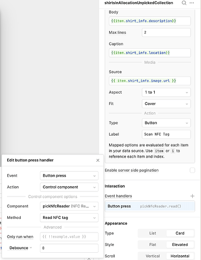Edit the Source field with image.url
Image resolution: width=201 pixels, height=260 pixels.
click(150, 81)
